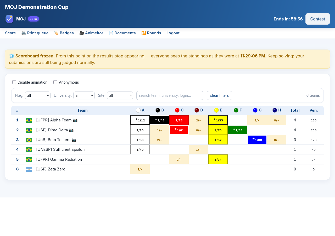Viewport: 335px width, 236px height.
Task: Open the University filter dropdown
Action: (x=84, y=95)
